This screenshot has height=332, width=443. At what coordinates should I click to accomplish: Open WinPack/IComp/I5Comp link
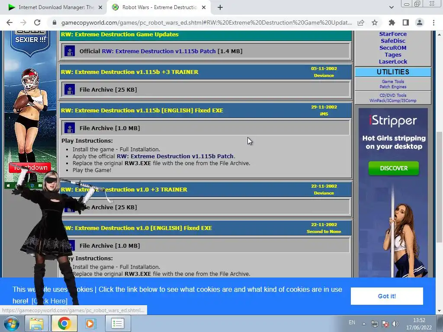click(x=393, y=100)
